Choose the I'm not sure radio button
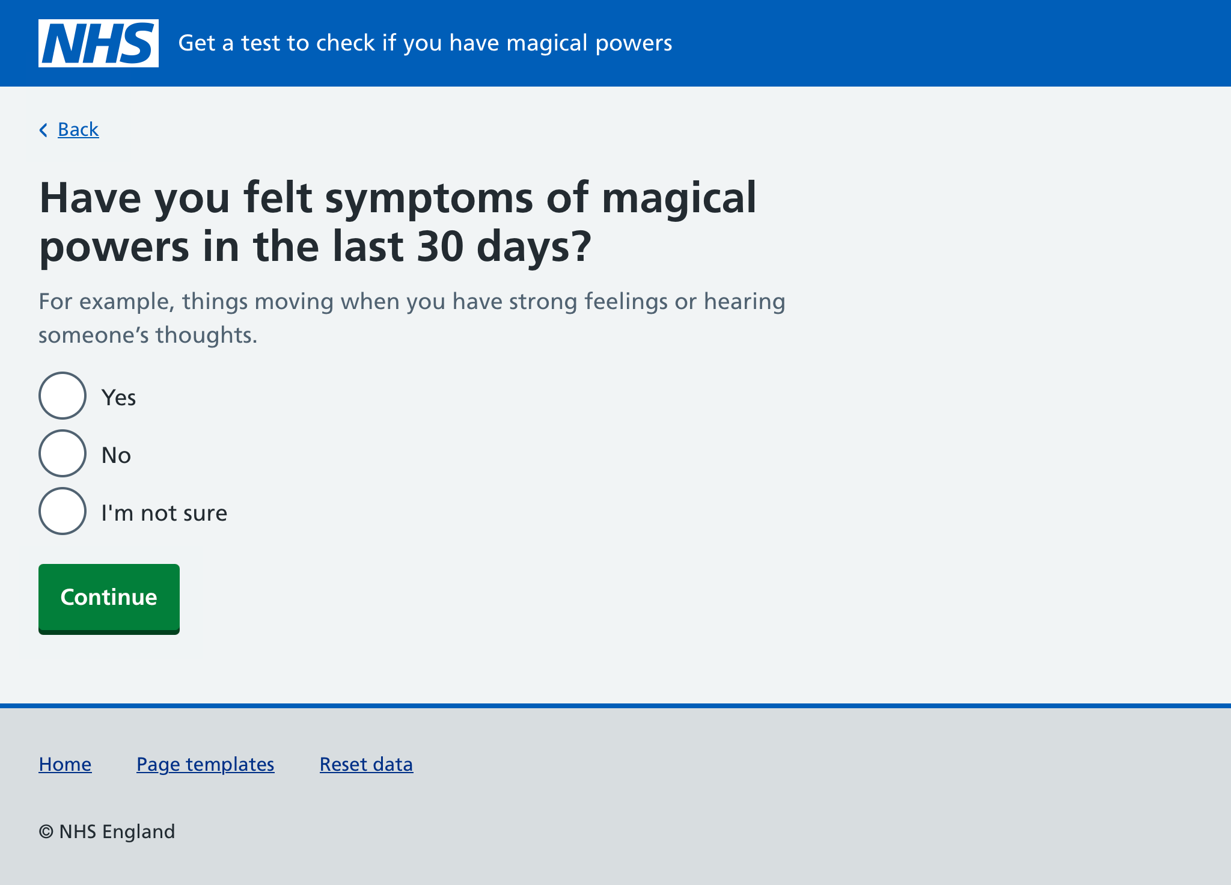 tap(63, 511)
